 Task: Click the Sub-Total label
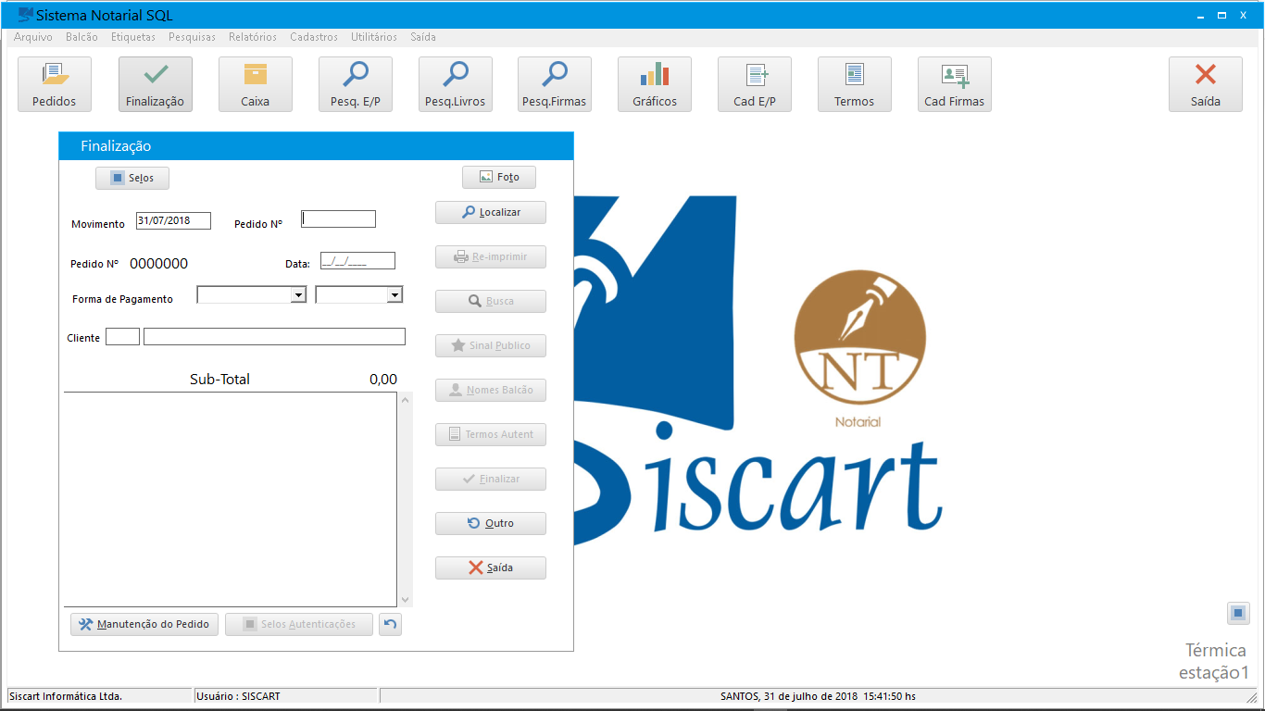pyautogui.click(x=219, y=379)
